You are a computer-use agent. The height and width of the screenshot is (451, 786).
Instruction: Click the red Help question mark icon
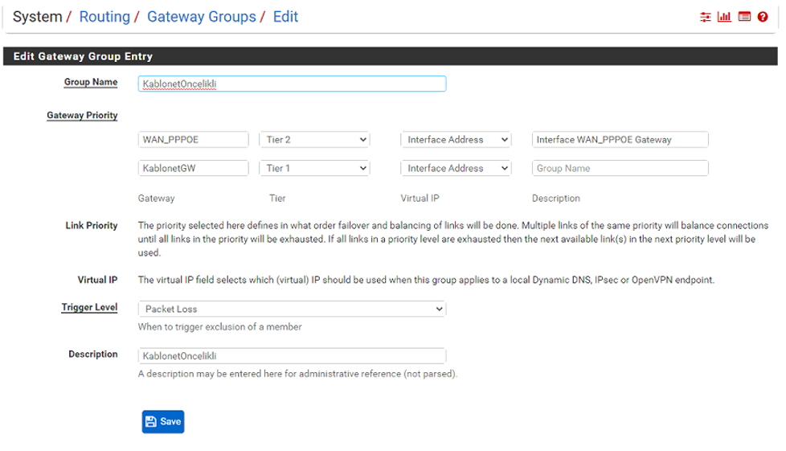click(763, 17)
